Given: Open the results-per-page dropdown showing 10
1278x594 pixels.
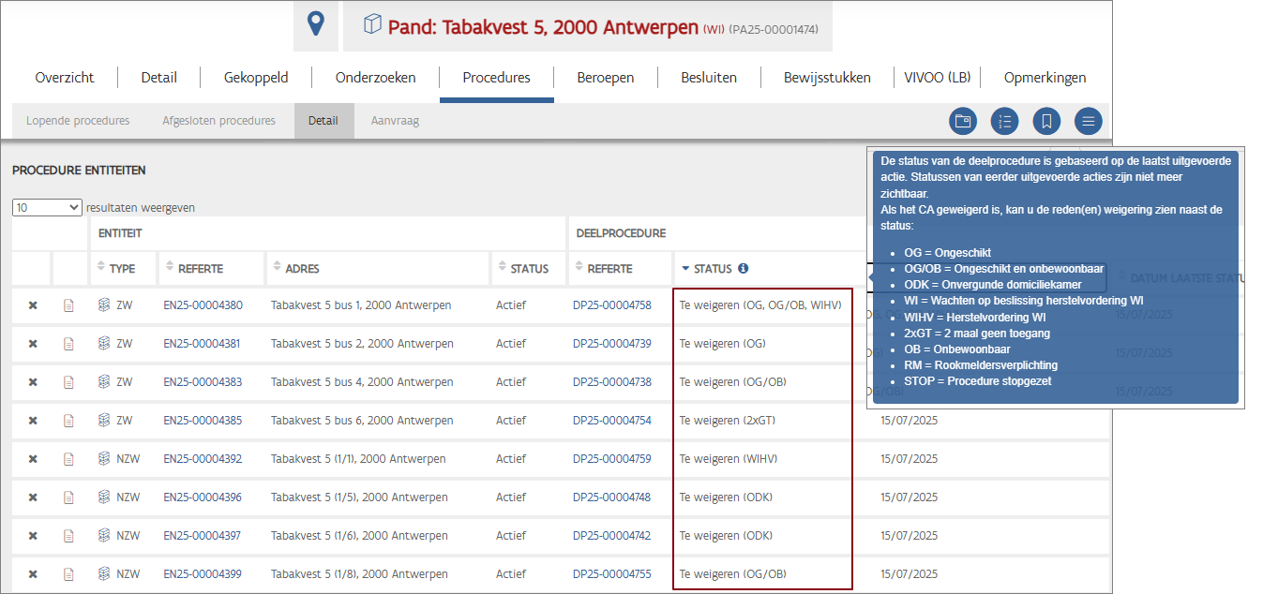Looking at the screenshot, I should pyautogui.click(x=47, y=208).
